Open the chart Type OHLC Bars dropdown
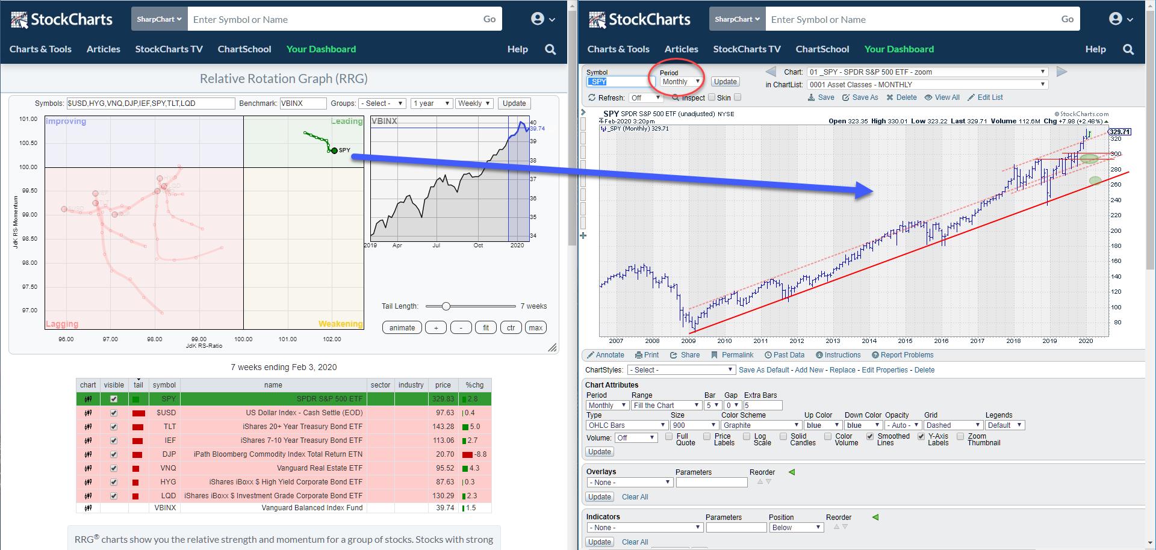1156x550 pixels. point(626,425)
